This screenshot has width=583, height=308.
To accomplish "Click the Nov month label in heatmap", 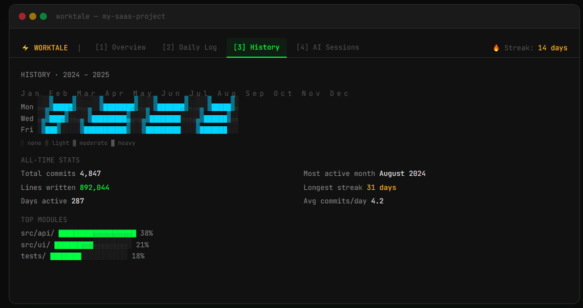I will pos(311,93).
